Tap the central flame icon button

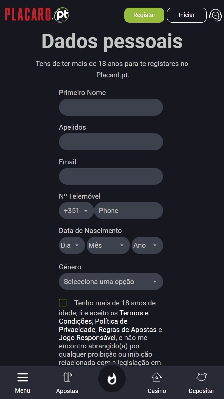click(112, 379)
